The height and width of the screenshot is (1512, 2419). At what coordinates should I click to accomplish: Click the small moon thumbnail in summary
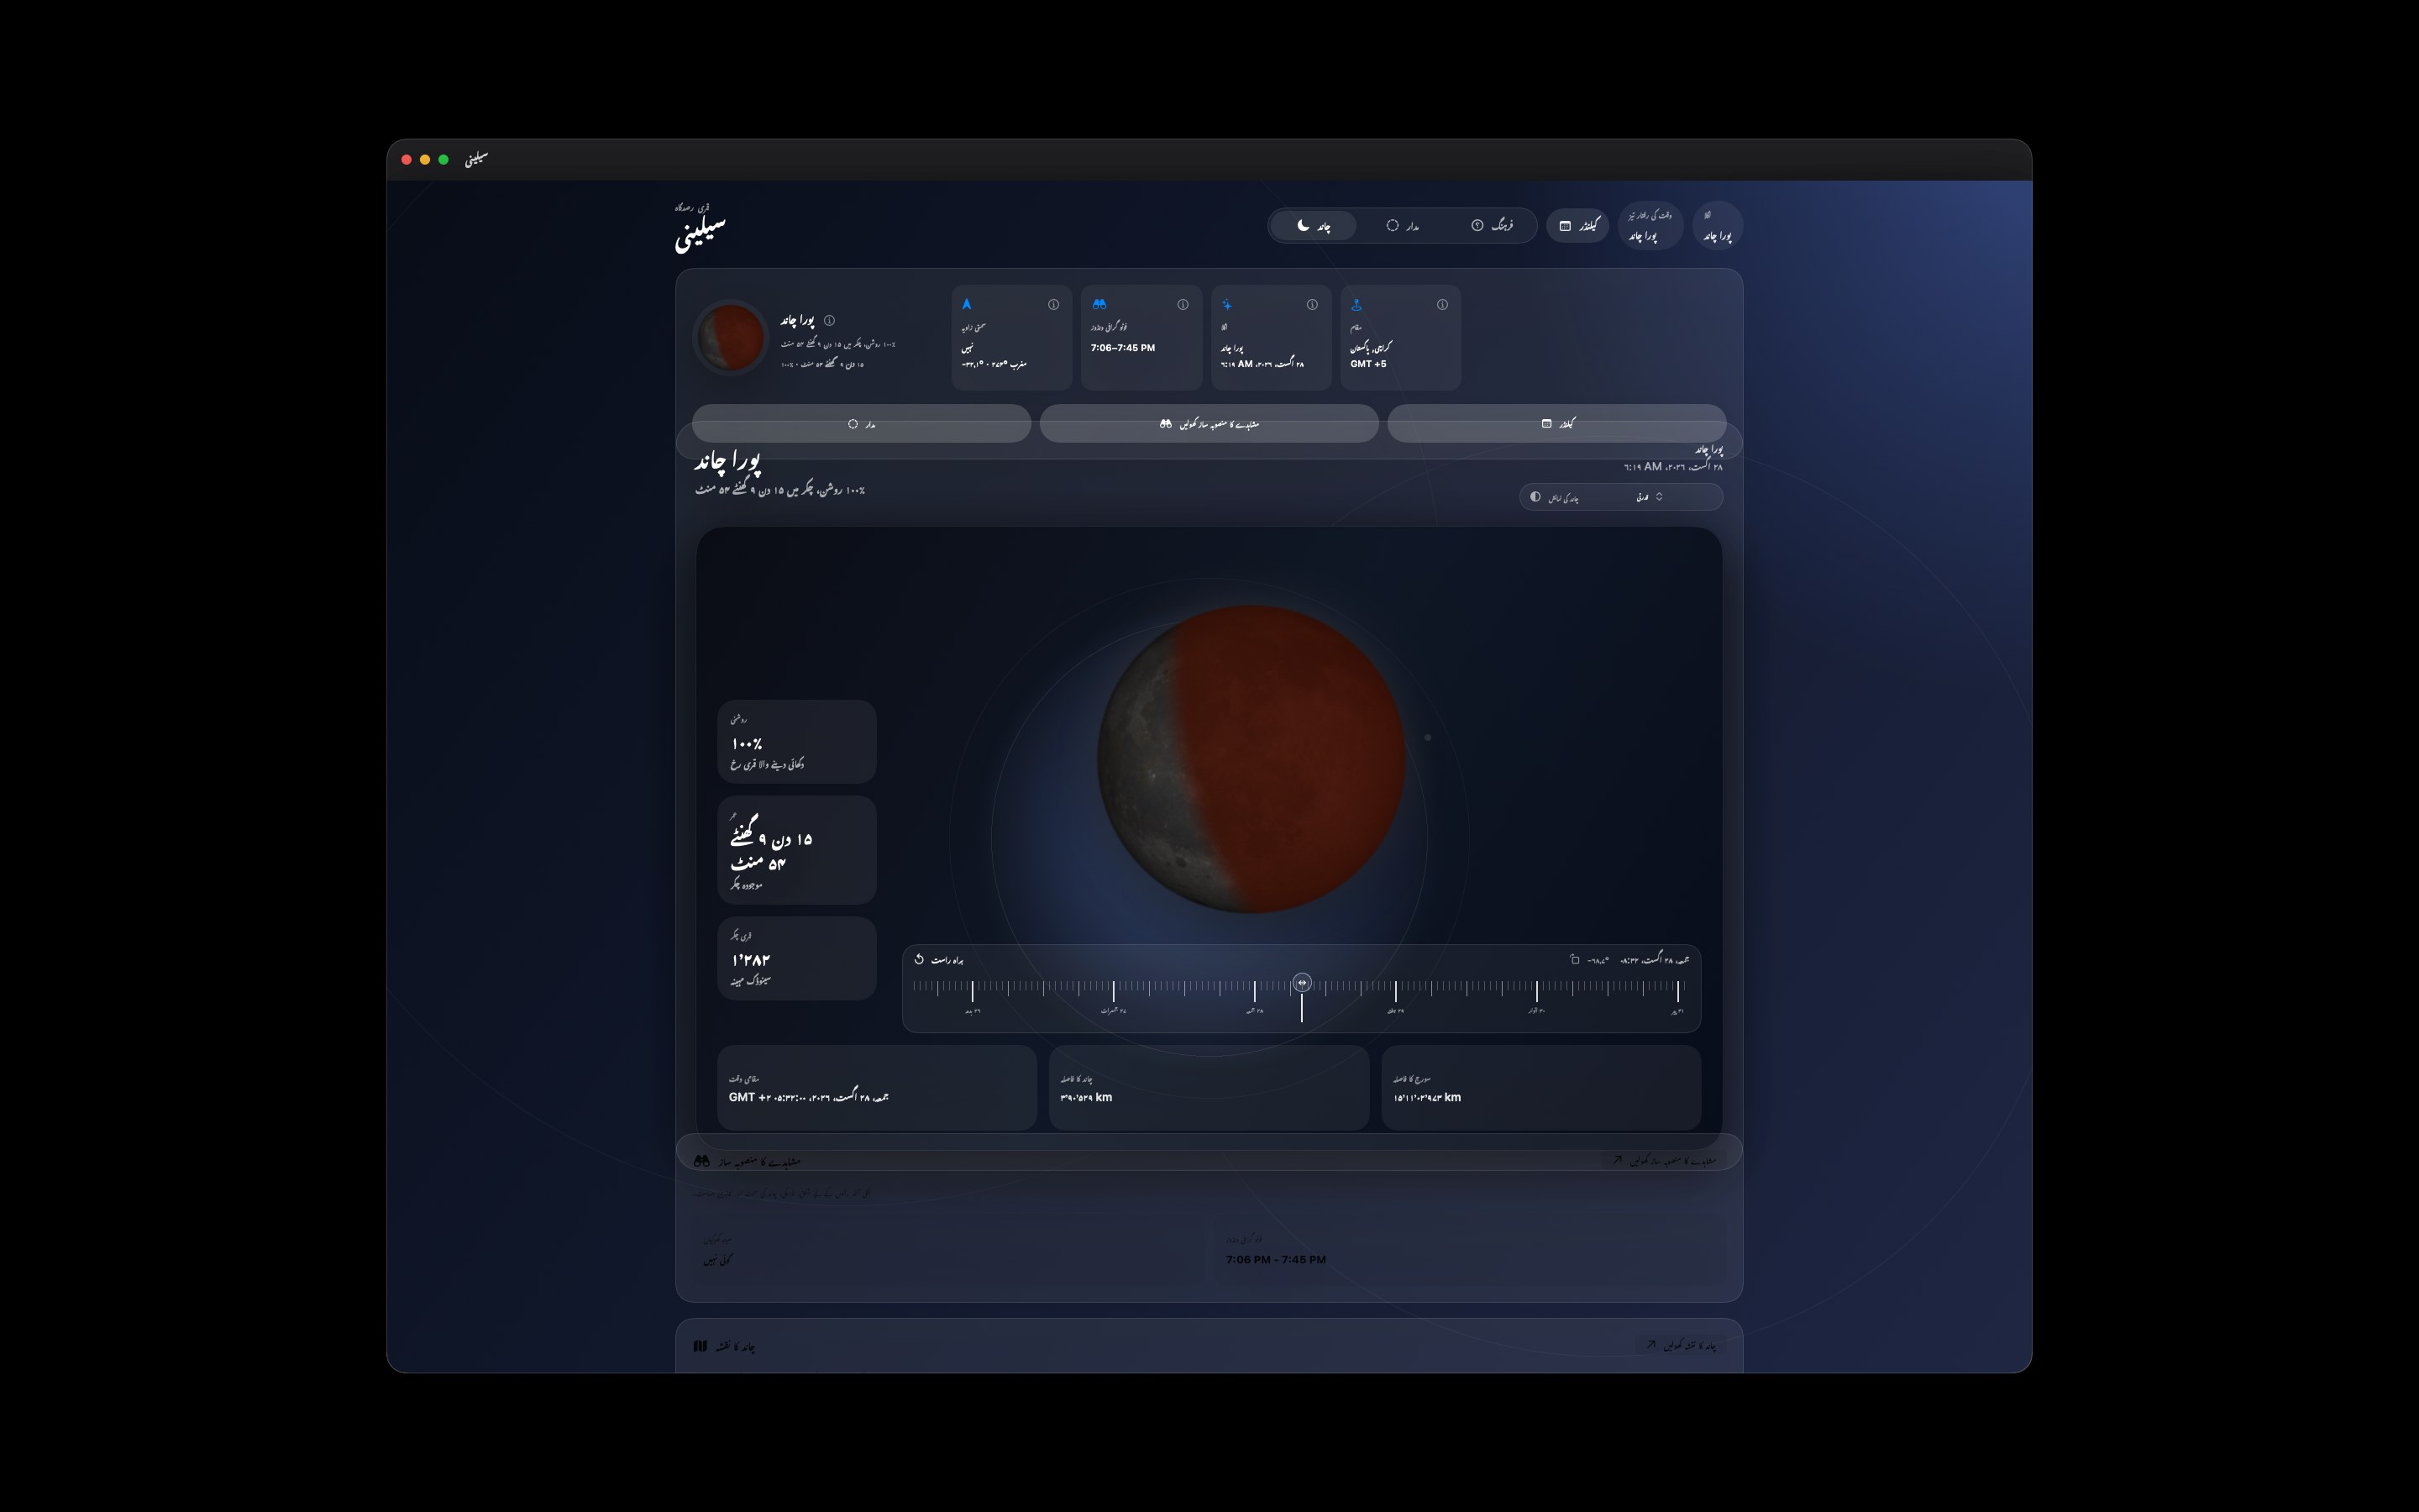[731, 338]
